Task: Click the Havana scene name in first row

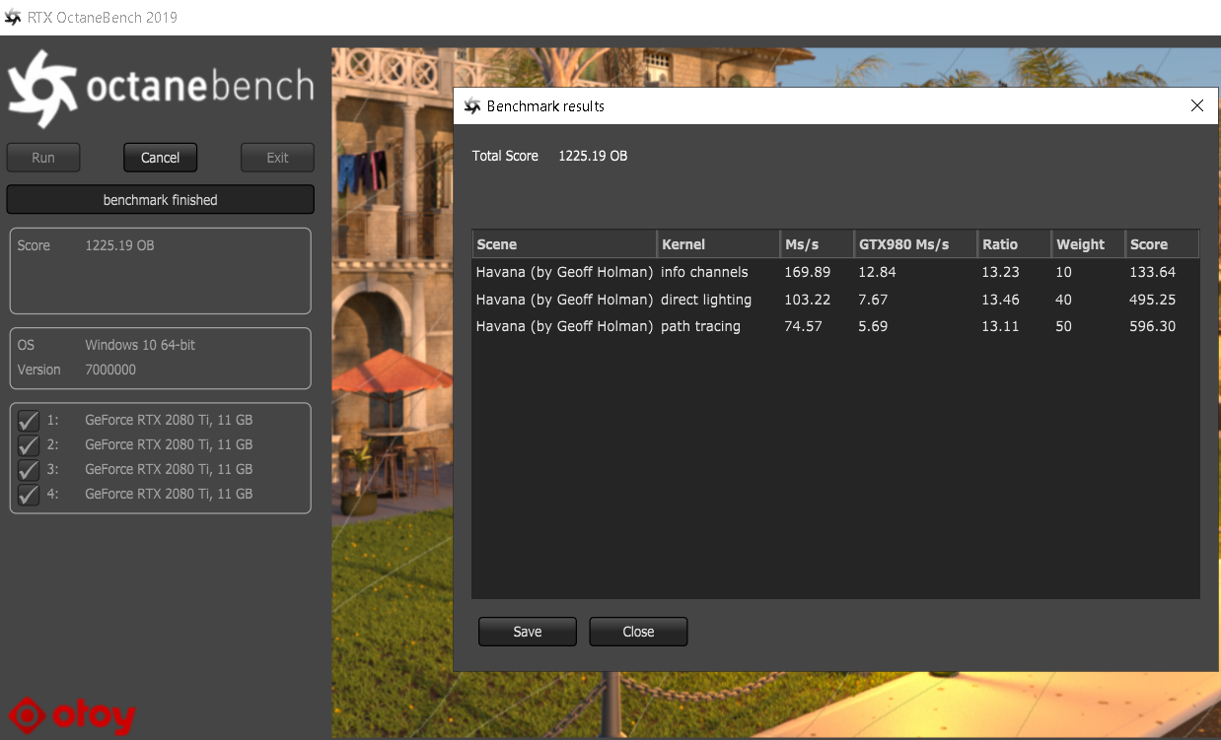Action: tap(564, 272)
